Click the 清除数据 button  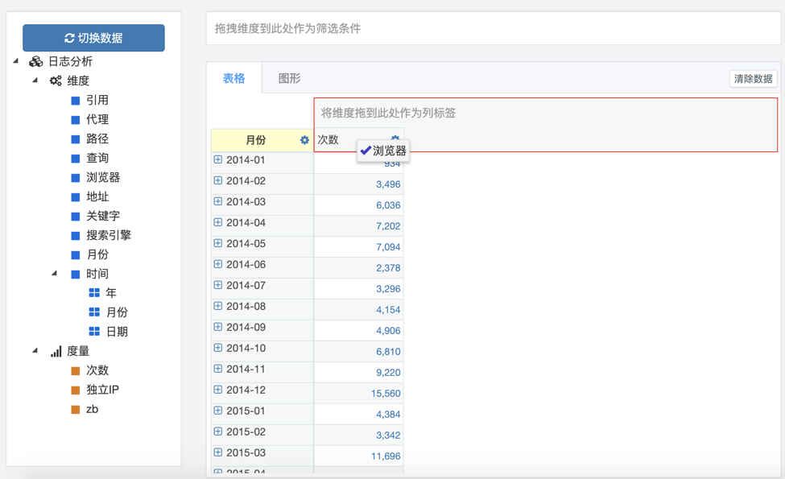[753, 79]
